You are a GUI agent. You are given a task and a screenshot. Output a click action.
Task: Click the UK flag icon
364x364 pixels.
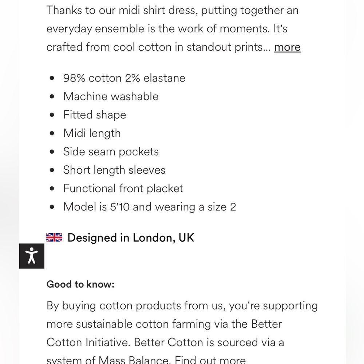pos(54,237)
